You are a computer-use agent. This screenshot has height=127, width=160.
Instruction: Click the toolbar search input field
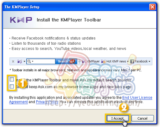41,61
